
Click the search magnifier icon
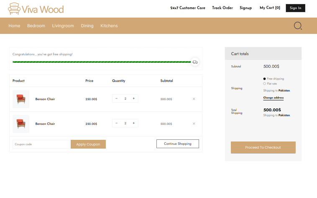pyautogui.click(x=298, y=26)
